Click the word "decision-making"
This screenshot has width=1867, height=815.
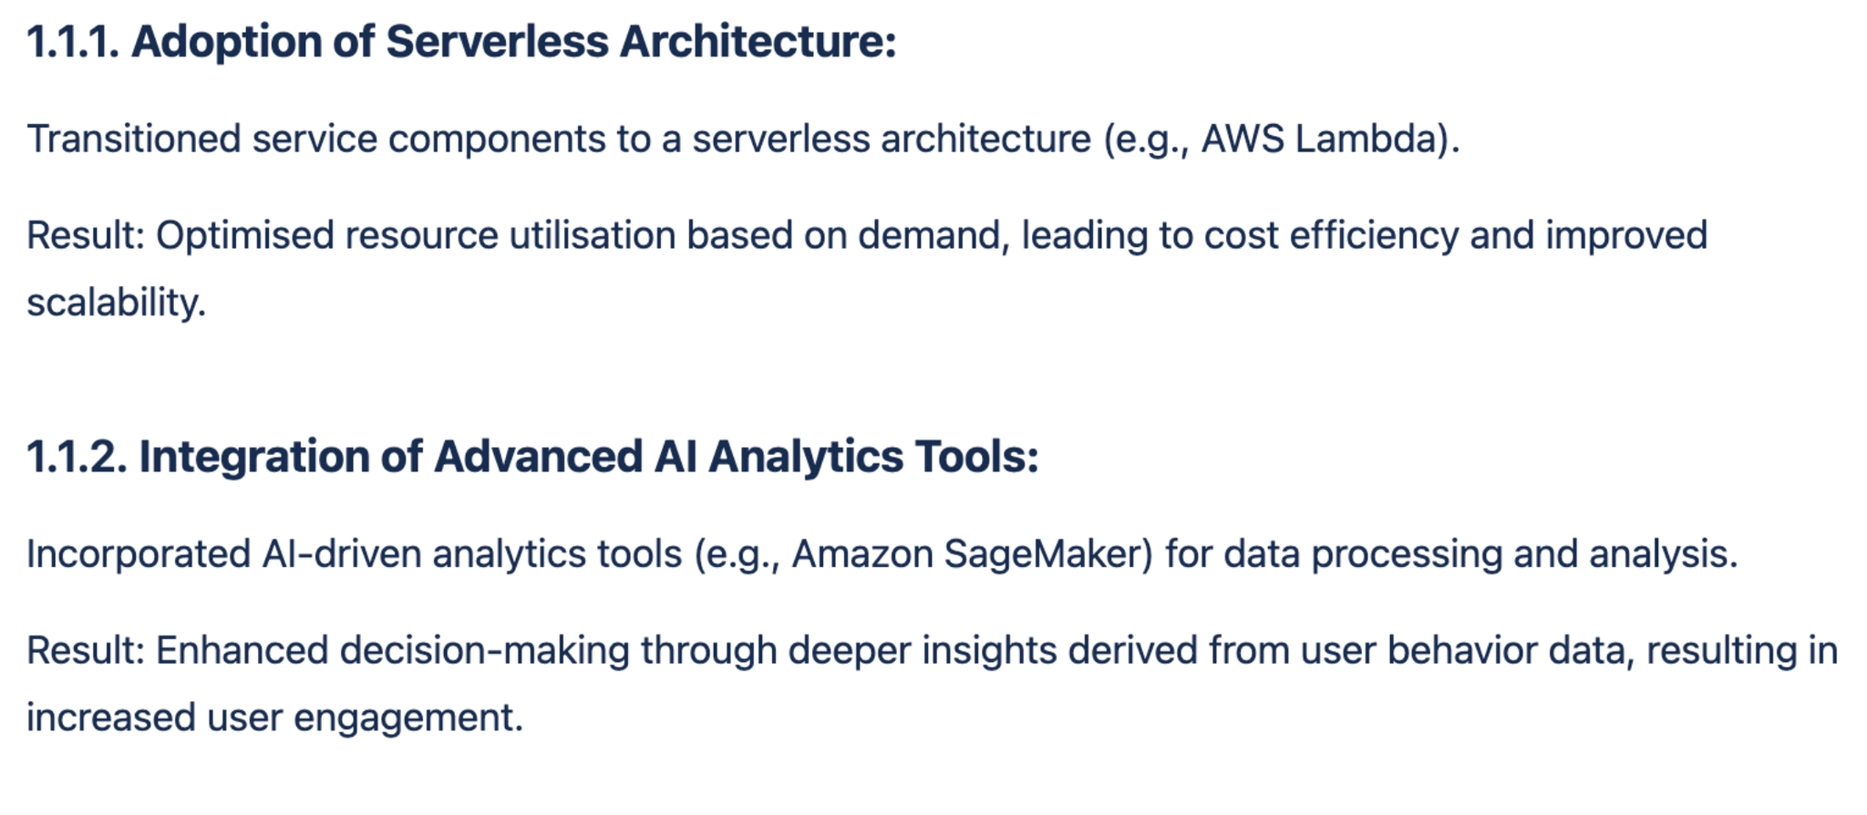pyautogui.click(x=484, y=651)
